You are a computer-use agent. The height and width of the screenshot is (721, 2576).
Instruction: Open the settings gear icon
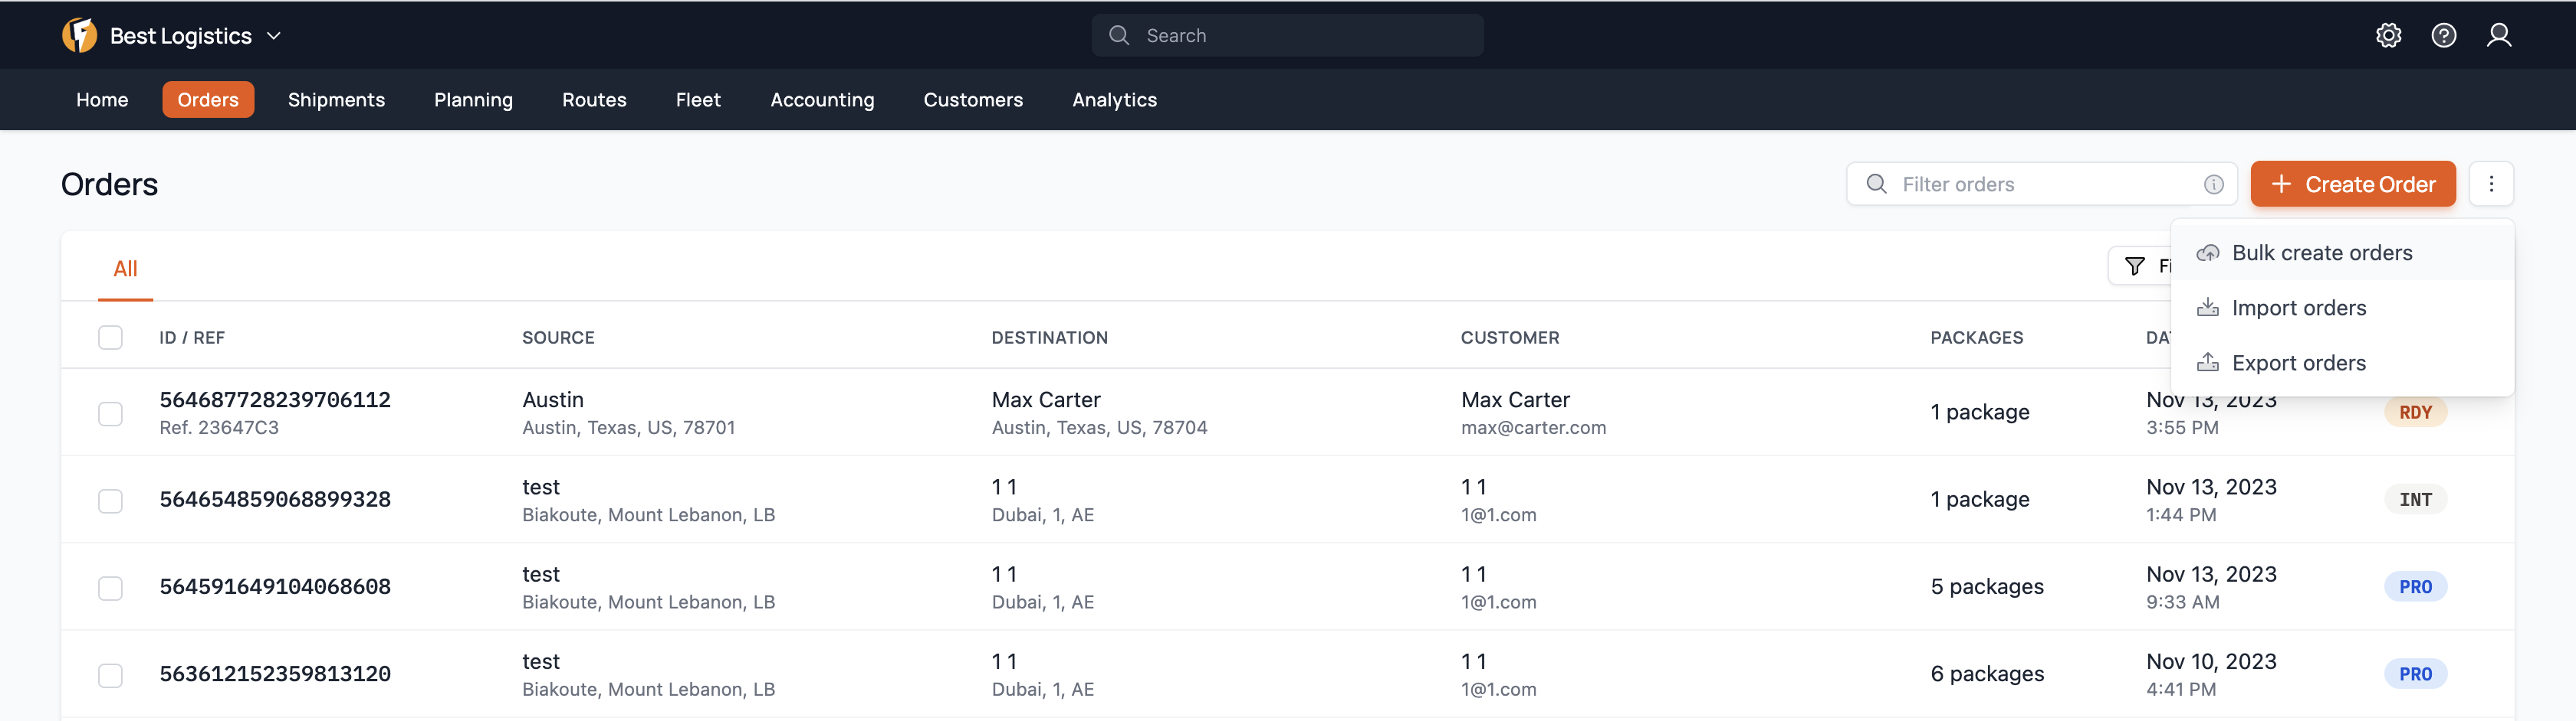[2388, 36]
